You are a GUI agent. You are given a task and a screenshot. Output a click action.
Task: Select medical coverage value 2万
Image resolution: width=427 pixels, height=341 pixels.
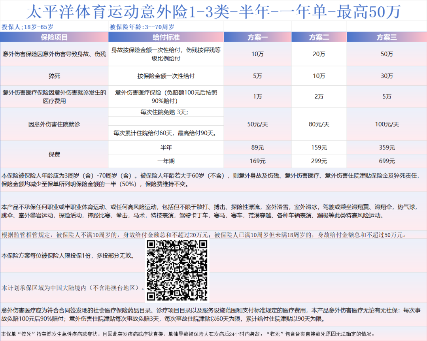(319, 97)
